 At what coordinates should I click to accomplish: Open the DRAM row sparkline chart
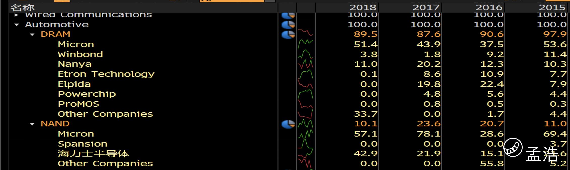(x=305, y=33)
